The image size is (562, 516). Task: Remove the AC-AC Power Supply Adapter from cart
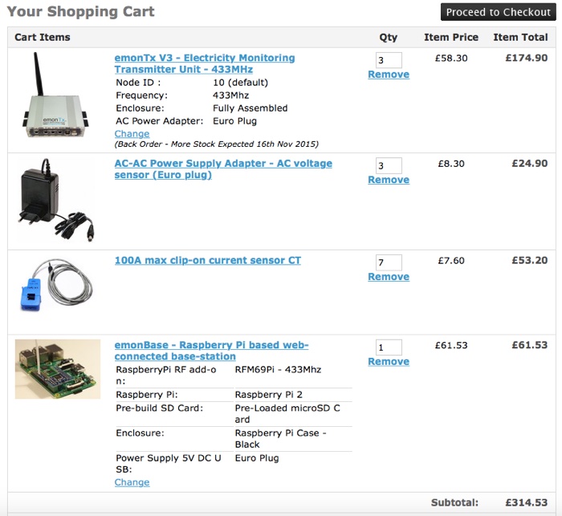389,180
